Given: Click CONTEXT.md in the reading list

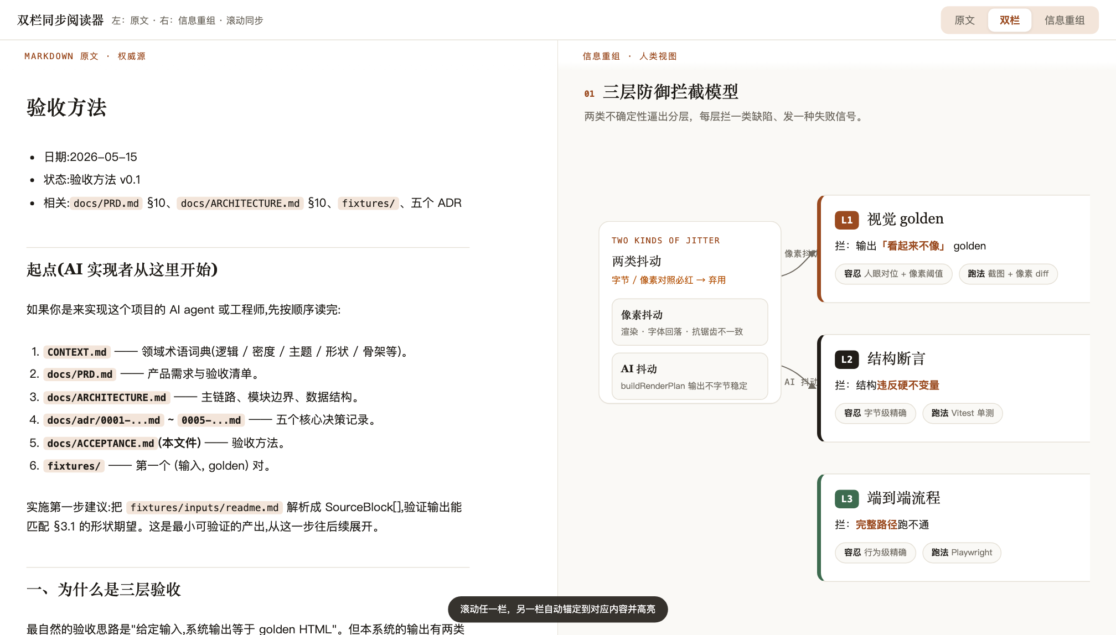Looking at the screenshot, I should coord(77,352).
